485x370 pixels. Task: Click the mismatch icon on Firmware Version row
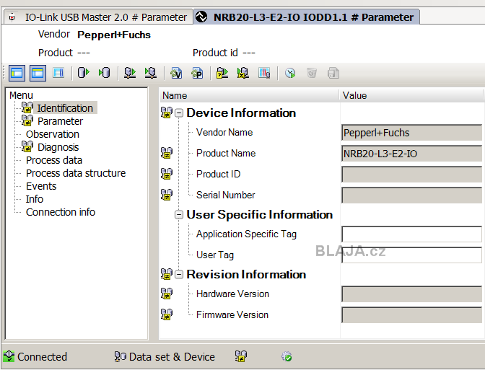(167, 314)
